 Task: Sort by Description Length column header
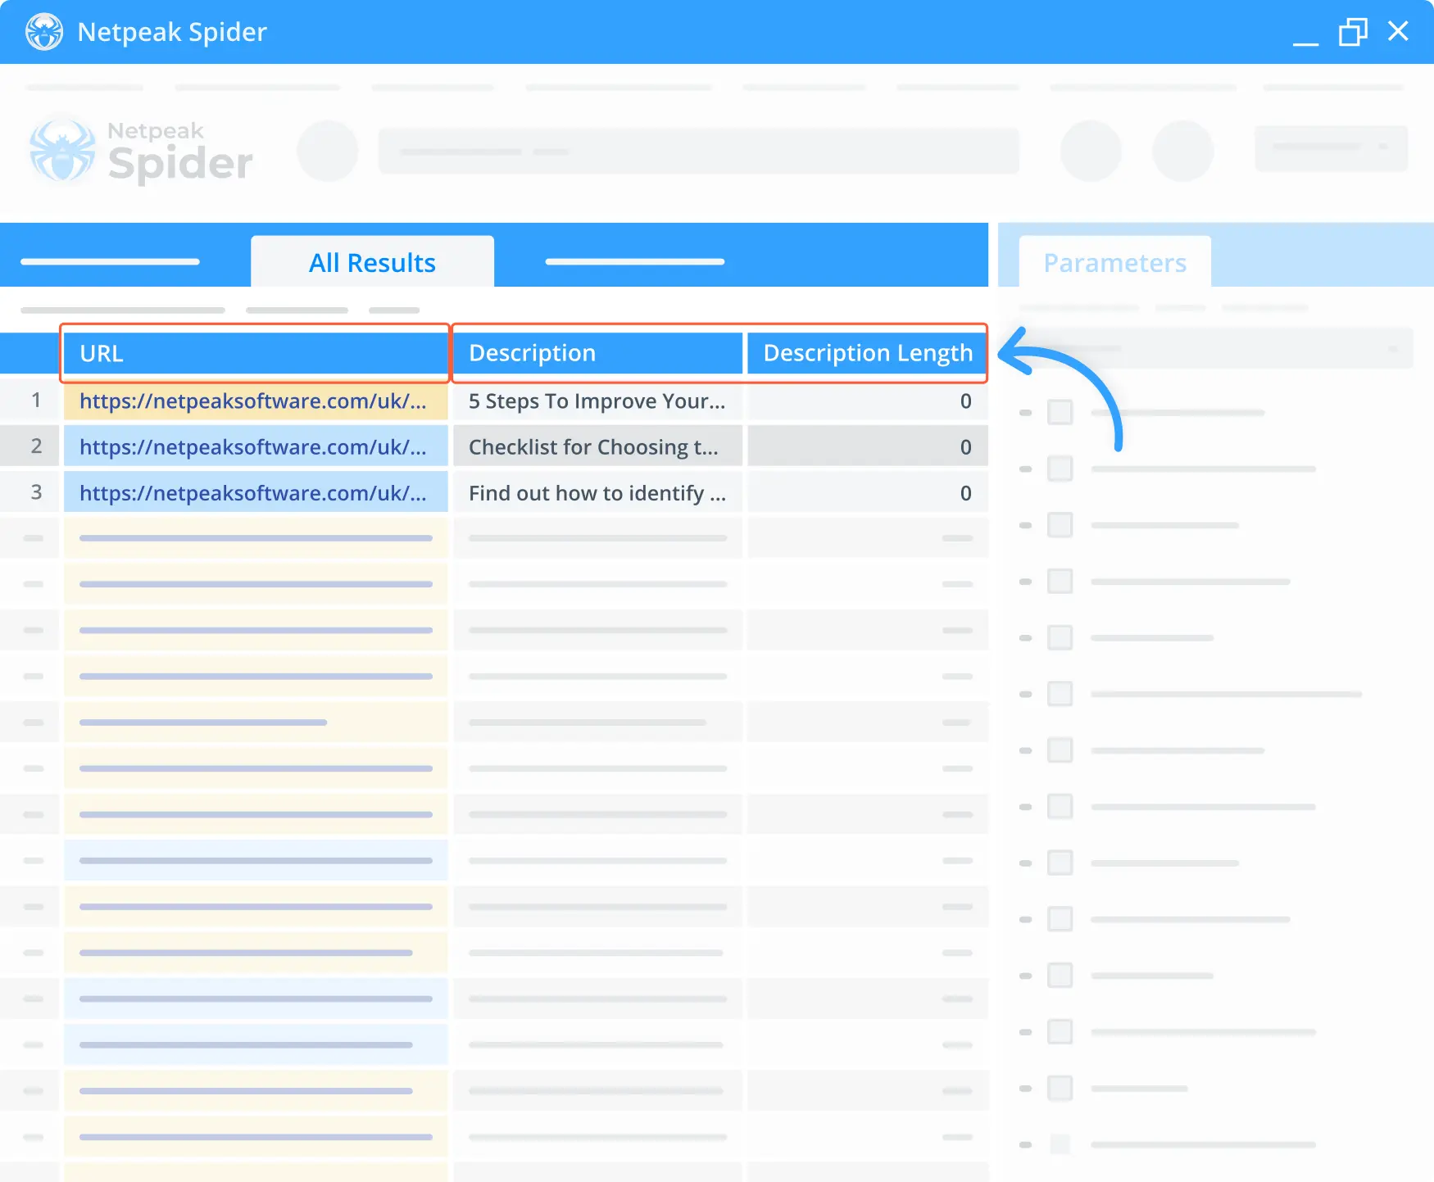(868, 353)
